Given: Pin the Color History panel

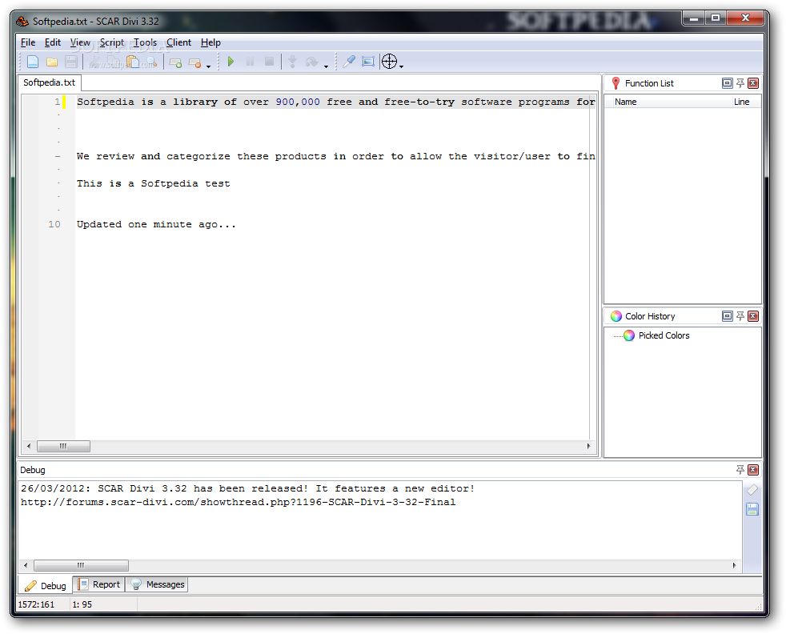Looking at the screenshot, I should click(740, 316).
